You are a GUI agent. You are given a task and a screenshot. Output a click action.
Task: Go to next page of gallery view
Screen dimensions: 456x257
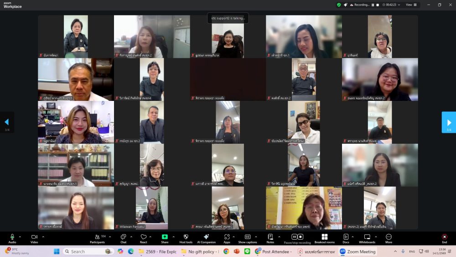(449, 122)
